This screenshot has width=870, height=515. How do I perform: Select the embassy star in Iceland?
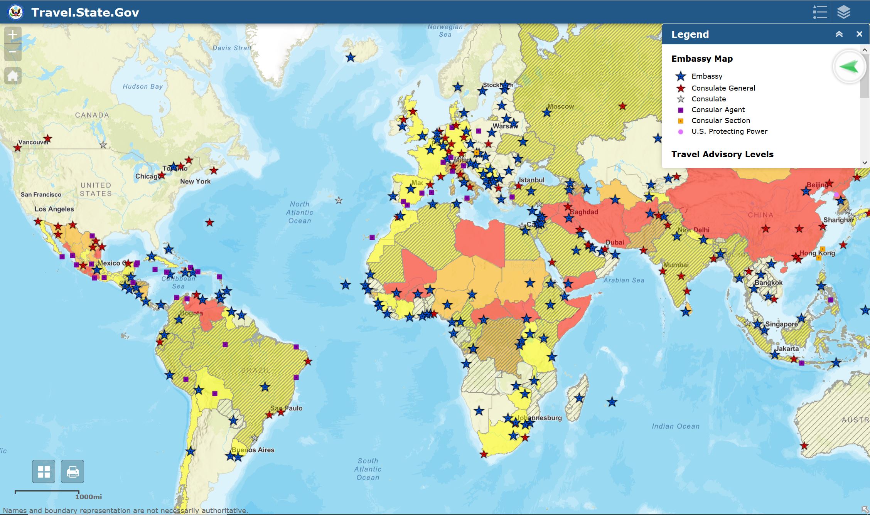351,57
